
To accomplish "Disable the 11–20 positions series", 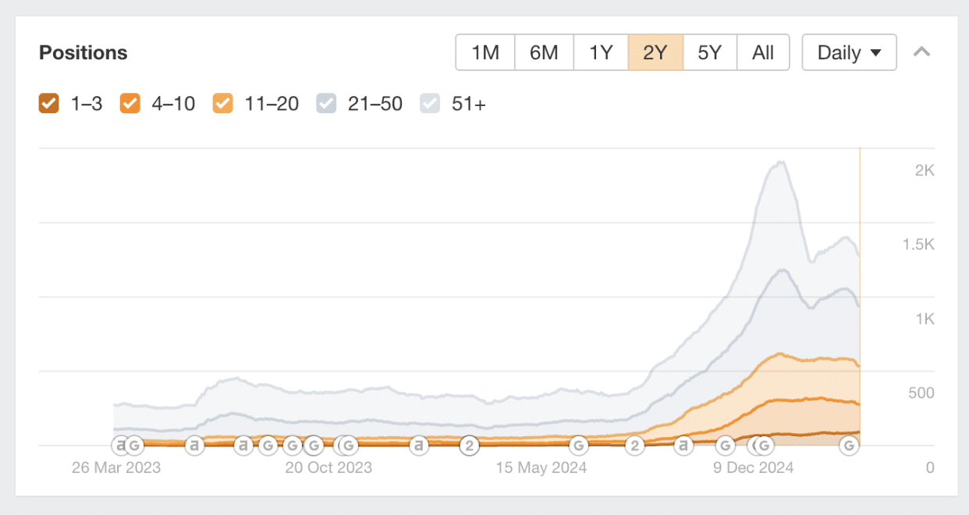I will tap(223, 104).
